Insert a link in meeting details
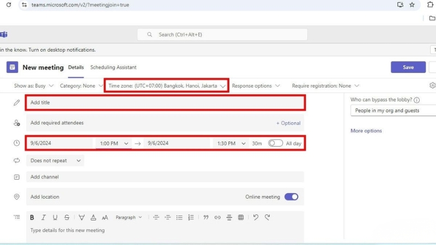Viewport: 436px width, 245px height. pyautogui.click(x=217, y=217)
